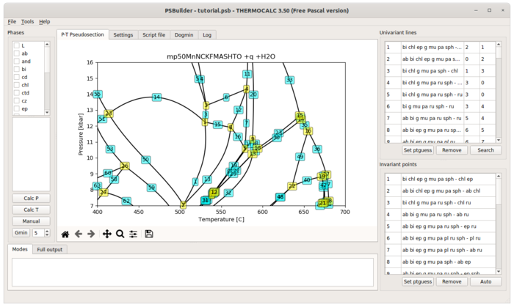Activate the pan axes tool
Image resolution: width=514 pixels, height=307 pixels.
tap(107, 234)
